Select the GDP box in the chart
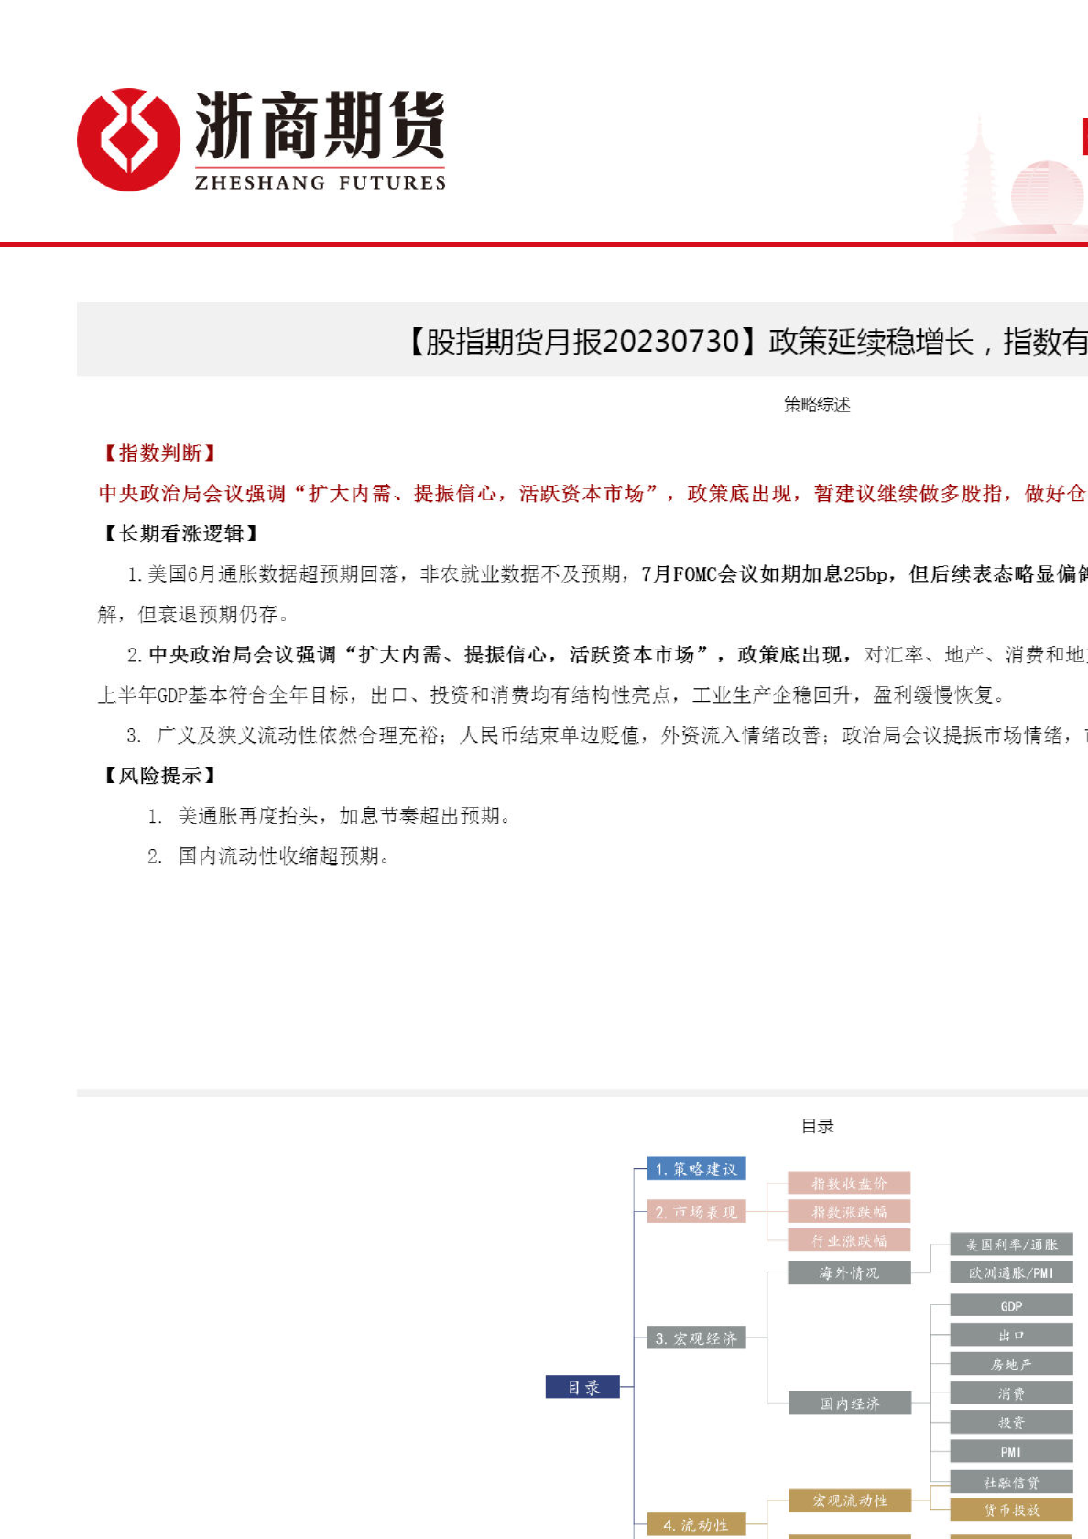Image resolution: width=1088 pixels, height=1539 pixels. click(1011, 1305)
